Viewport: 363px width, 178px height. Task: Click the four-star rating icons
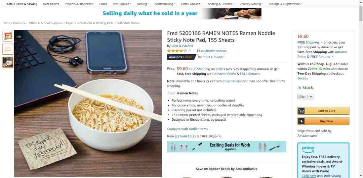pyautogui.click(x=177, y=51)
